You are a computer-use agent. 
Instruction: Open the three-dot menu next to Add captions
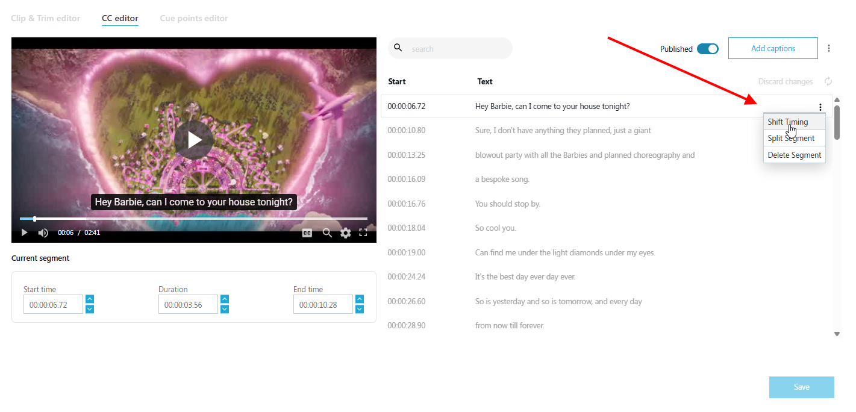click(x=829, y=48)
